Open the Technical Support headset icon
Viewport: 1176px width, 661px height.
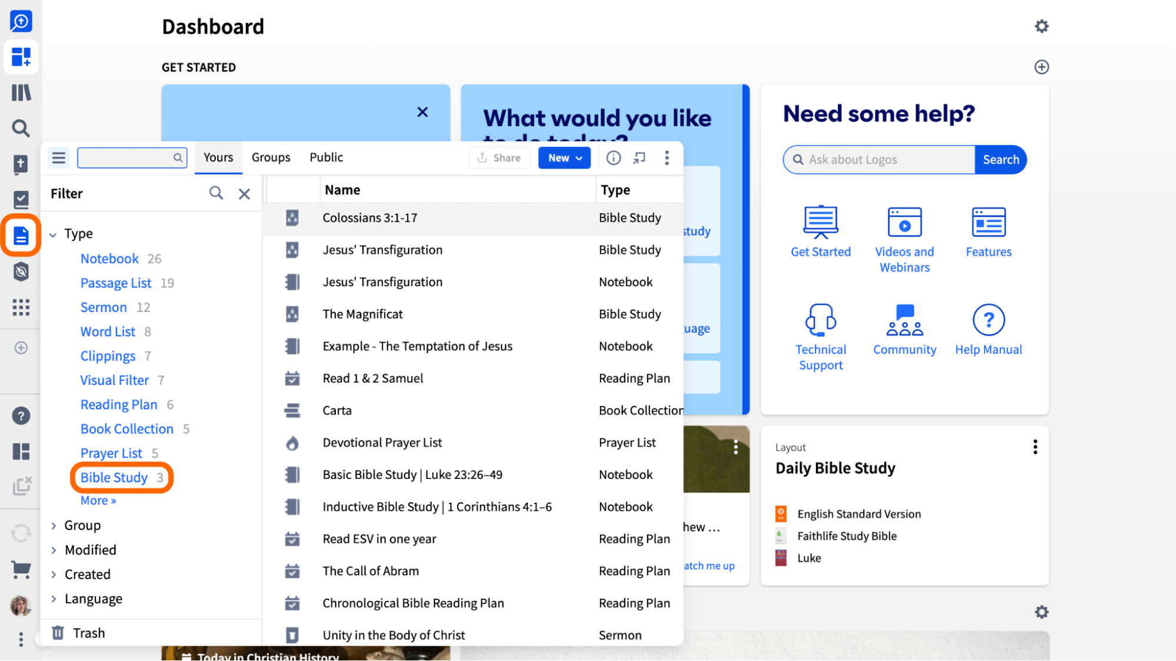coord(821,320)
